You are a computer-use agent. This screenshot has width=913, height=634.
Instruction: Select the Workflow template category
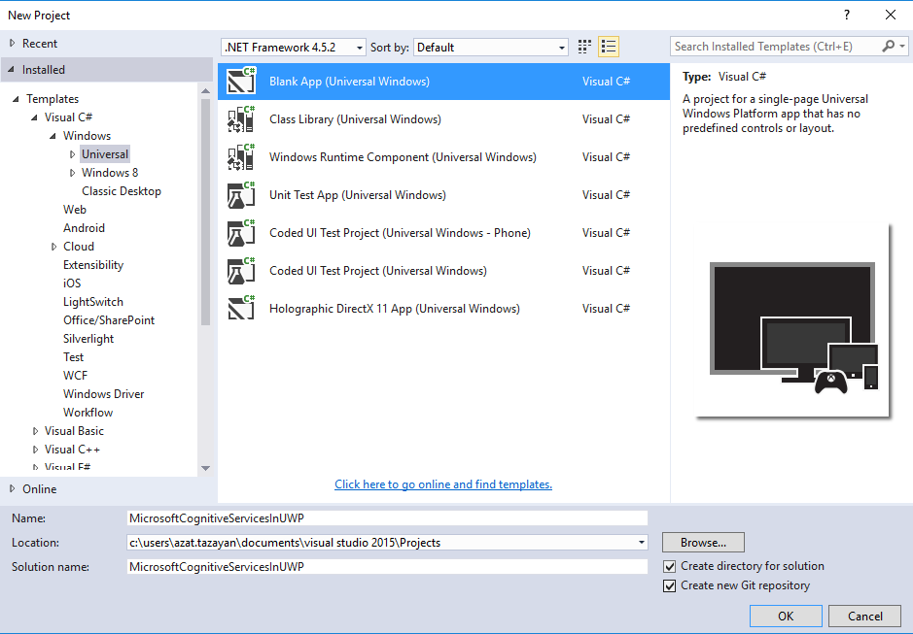88,413
